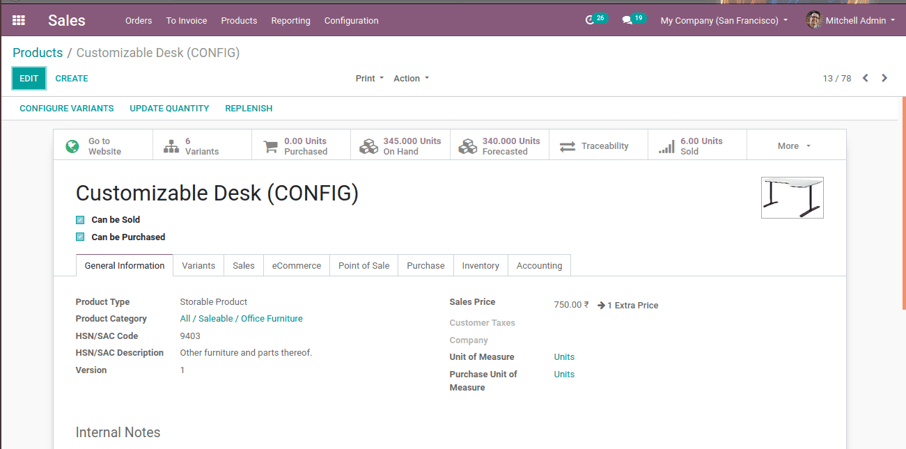Image resolution: width=906 pixels, height=449 pixels.
Task: Click the REPLENISH button
Action: pos(249,109)
